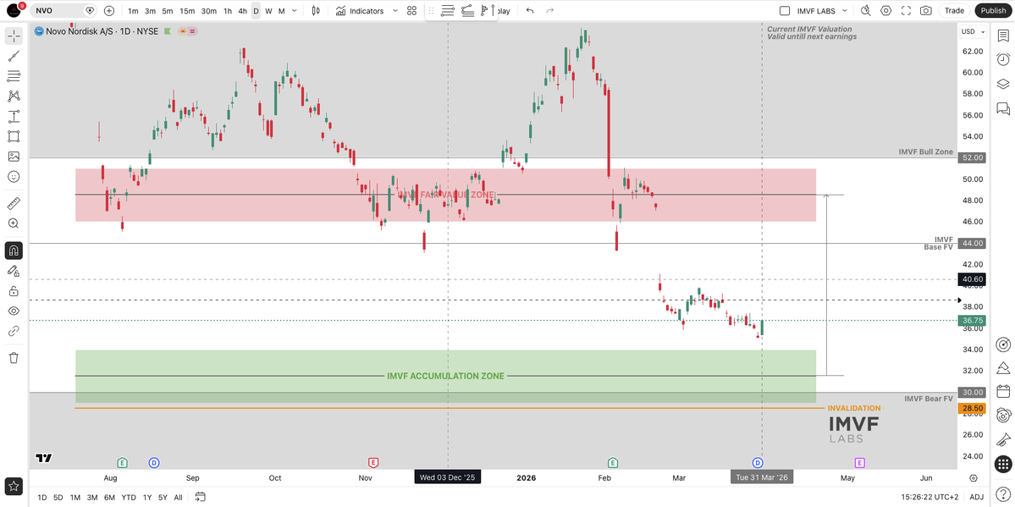Click the trash remove objects icon

coord(14,357)
